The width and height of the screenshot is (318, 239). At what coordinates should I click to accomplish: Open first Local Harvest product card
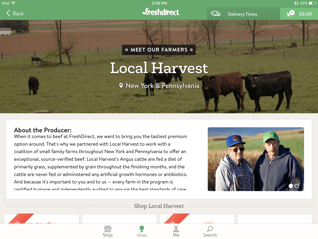click(42, 219)
